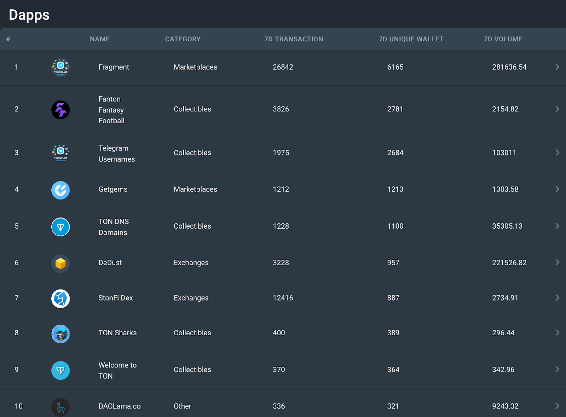
Task: Click unique wallet value 2781
Action: point(395,109)
